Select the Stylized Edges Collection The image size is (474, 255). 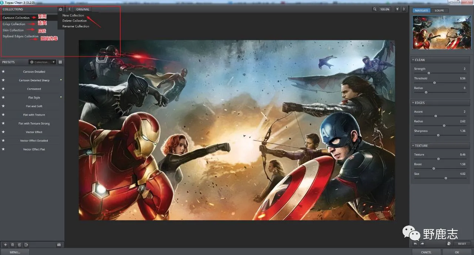(21, 37)
